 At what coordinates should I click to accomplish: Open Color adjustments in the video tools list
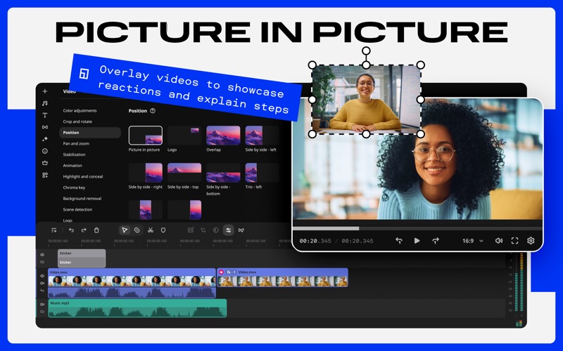[x=80, y=111]
